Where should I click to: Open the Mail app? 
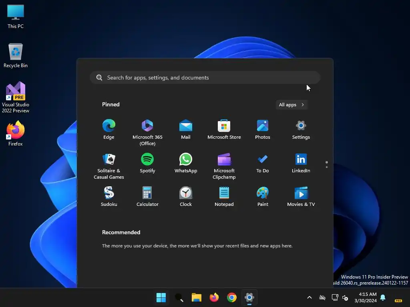pos(186,130)
